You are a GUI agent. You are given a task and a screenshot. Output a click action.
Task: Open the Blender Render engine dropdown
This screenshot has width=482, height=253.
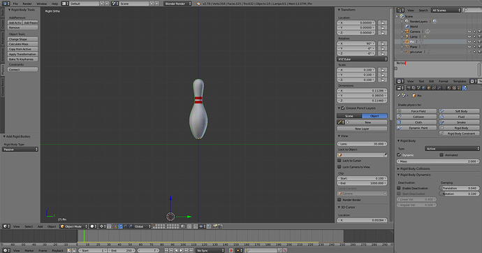[177, 3]
